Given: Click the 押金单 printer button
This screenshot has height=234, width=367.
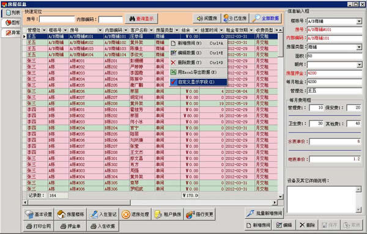Looking at the screenshot, I should [70, 226].
